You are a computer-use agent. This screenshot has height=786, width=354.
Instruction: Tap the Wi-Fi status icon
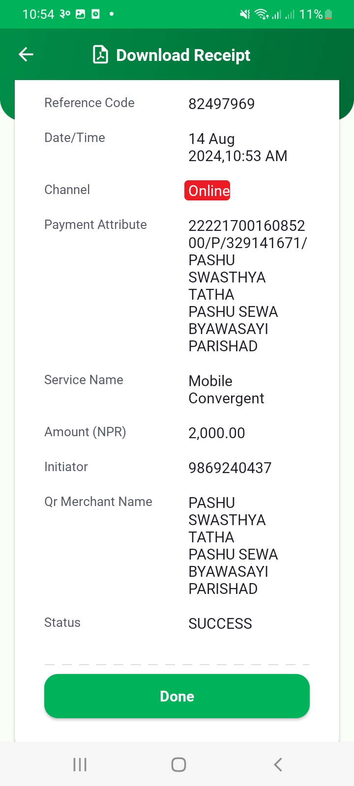pos(261,15)
